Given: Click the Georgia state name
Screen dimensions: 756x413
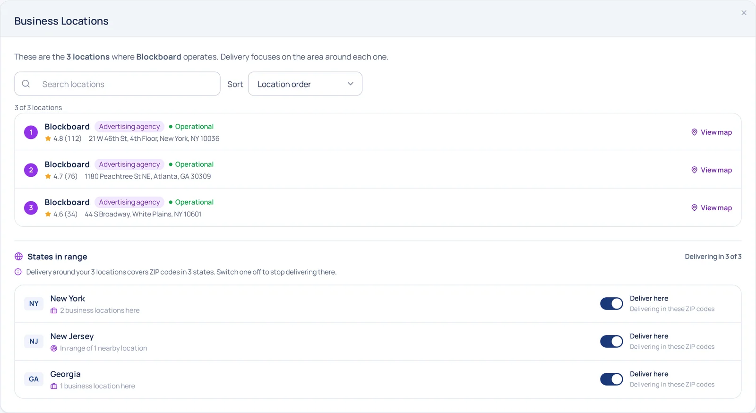Looking at the screenshot, I should 66,374.
